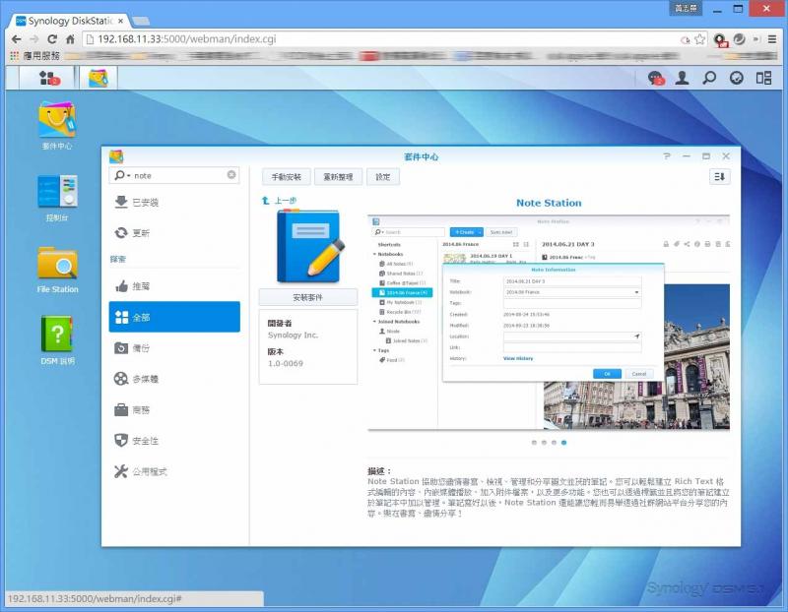Open 設定 in Package Center

pyautogui.click(x=383, y=177)
